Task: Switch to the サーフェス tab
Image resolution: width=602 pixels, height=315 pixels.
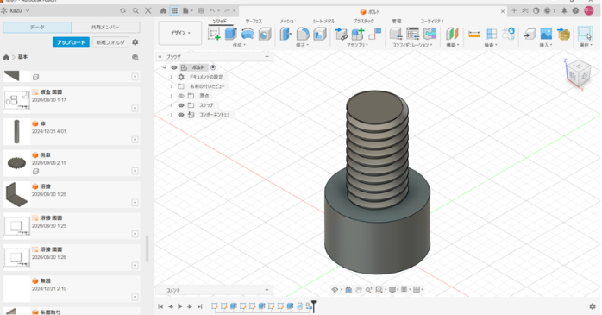Action: coord(254,21)
